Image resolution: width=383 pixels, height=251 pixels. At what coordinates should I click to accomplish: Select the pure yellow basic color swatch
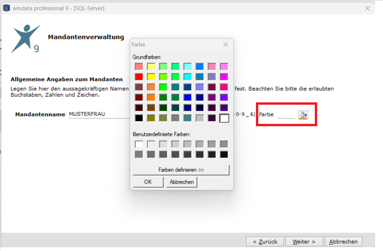[x=151, y=77]
